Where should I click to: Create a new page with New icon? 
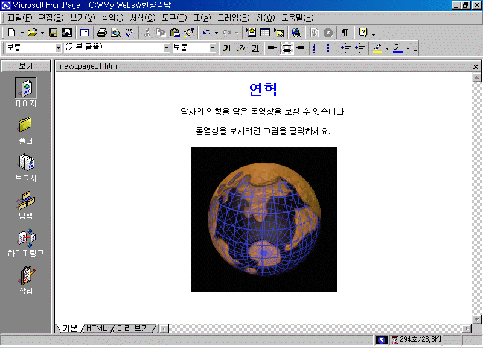tap(11, 33)
